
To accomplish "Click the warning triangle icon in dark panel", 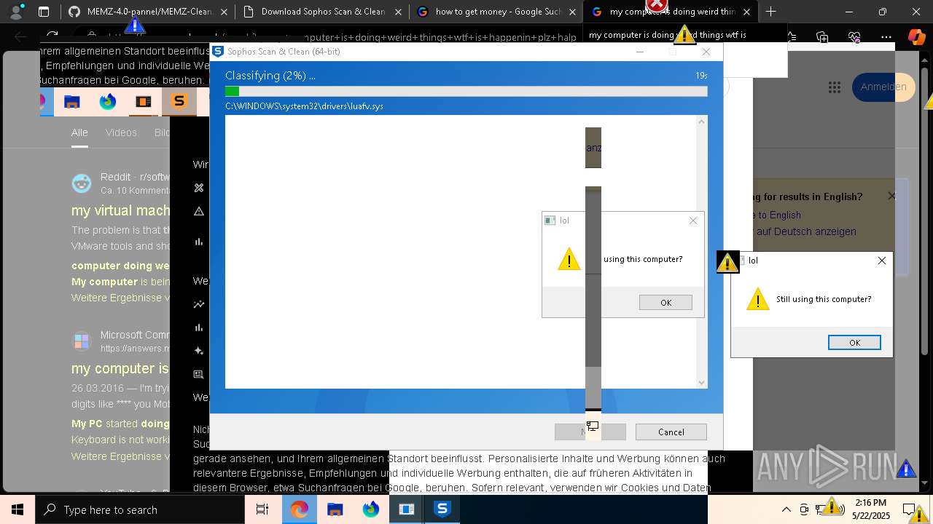I will (x=198, y=211).
